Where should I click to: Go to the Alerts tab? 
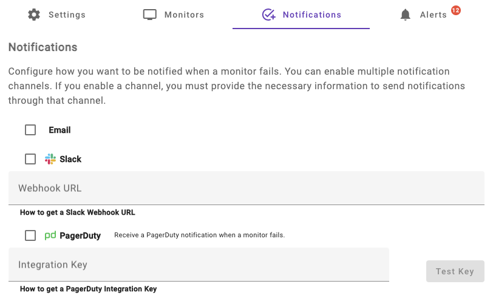click(x=433, y=15)
